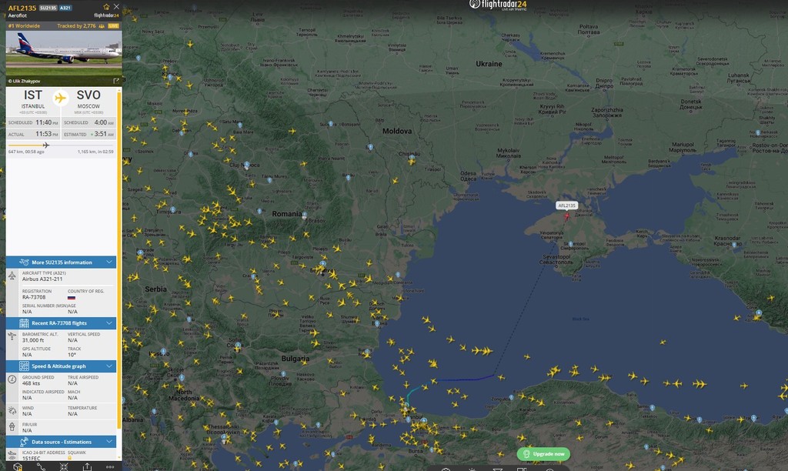The width and height of the screenshot is (788, 471).
Task: Click the ICAO address 151FEC value
Action: click(31, 459)
